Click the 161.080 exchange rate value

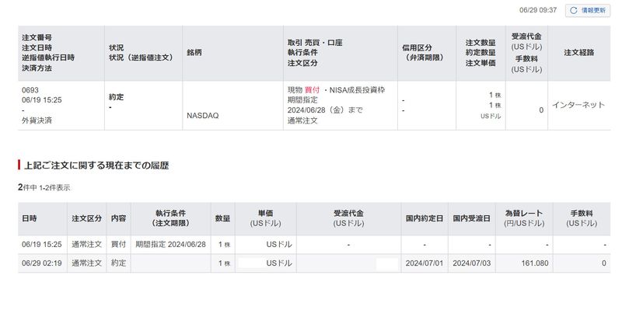click(x=533, y=263)
